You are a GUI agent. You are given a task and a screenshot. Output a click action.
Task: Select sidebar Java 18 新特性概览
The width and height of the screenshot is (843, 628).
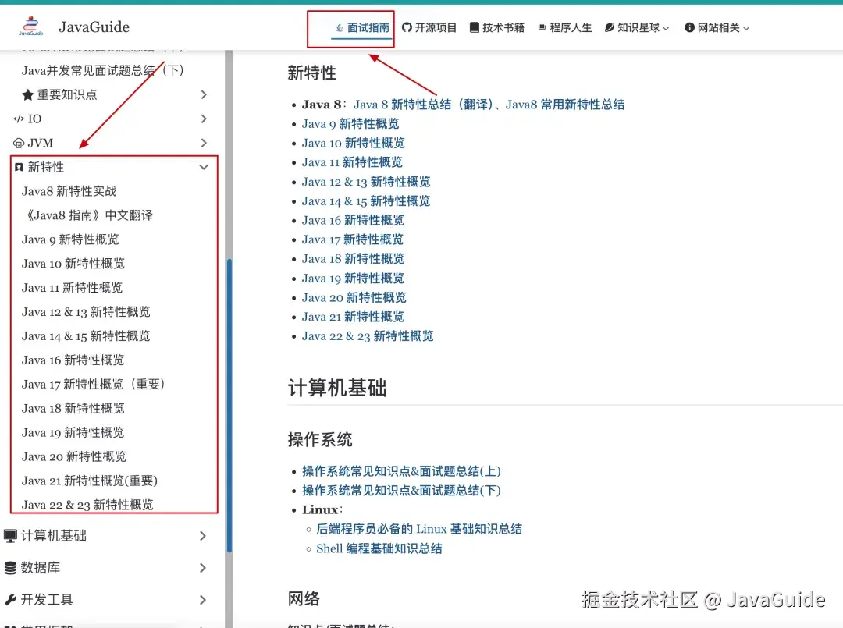click(x=73, y=409)
